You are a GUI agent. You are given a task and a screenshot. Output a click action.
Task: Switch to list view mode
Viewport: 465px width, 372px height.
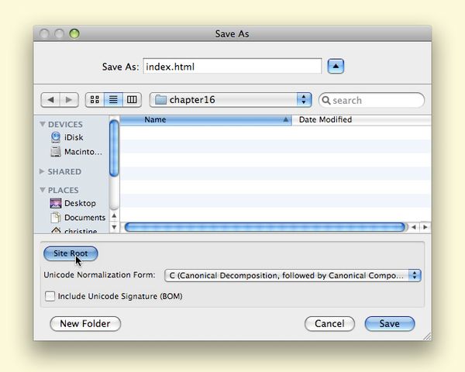(x=113, y=100)
